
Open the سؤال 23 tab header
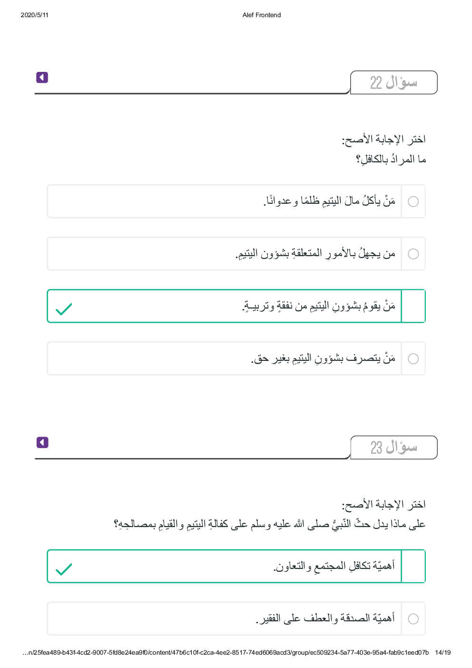point(393,448)
